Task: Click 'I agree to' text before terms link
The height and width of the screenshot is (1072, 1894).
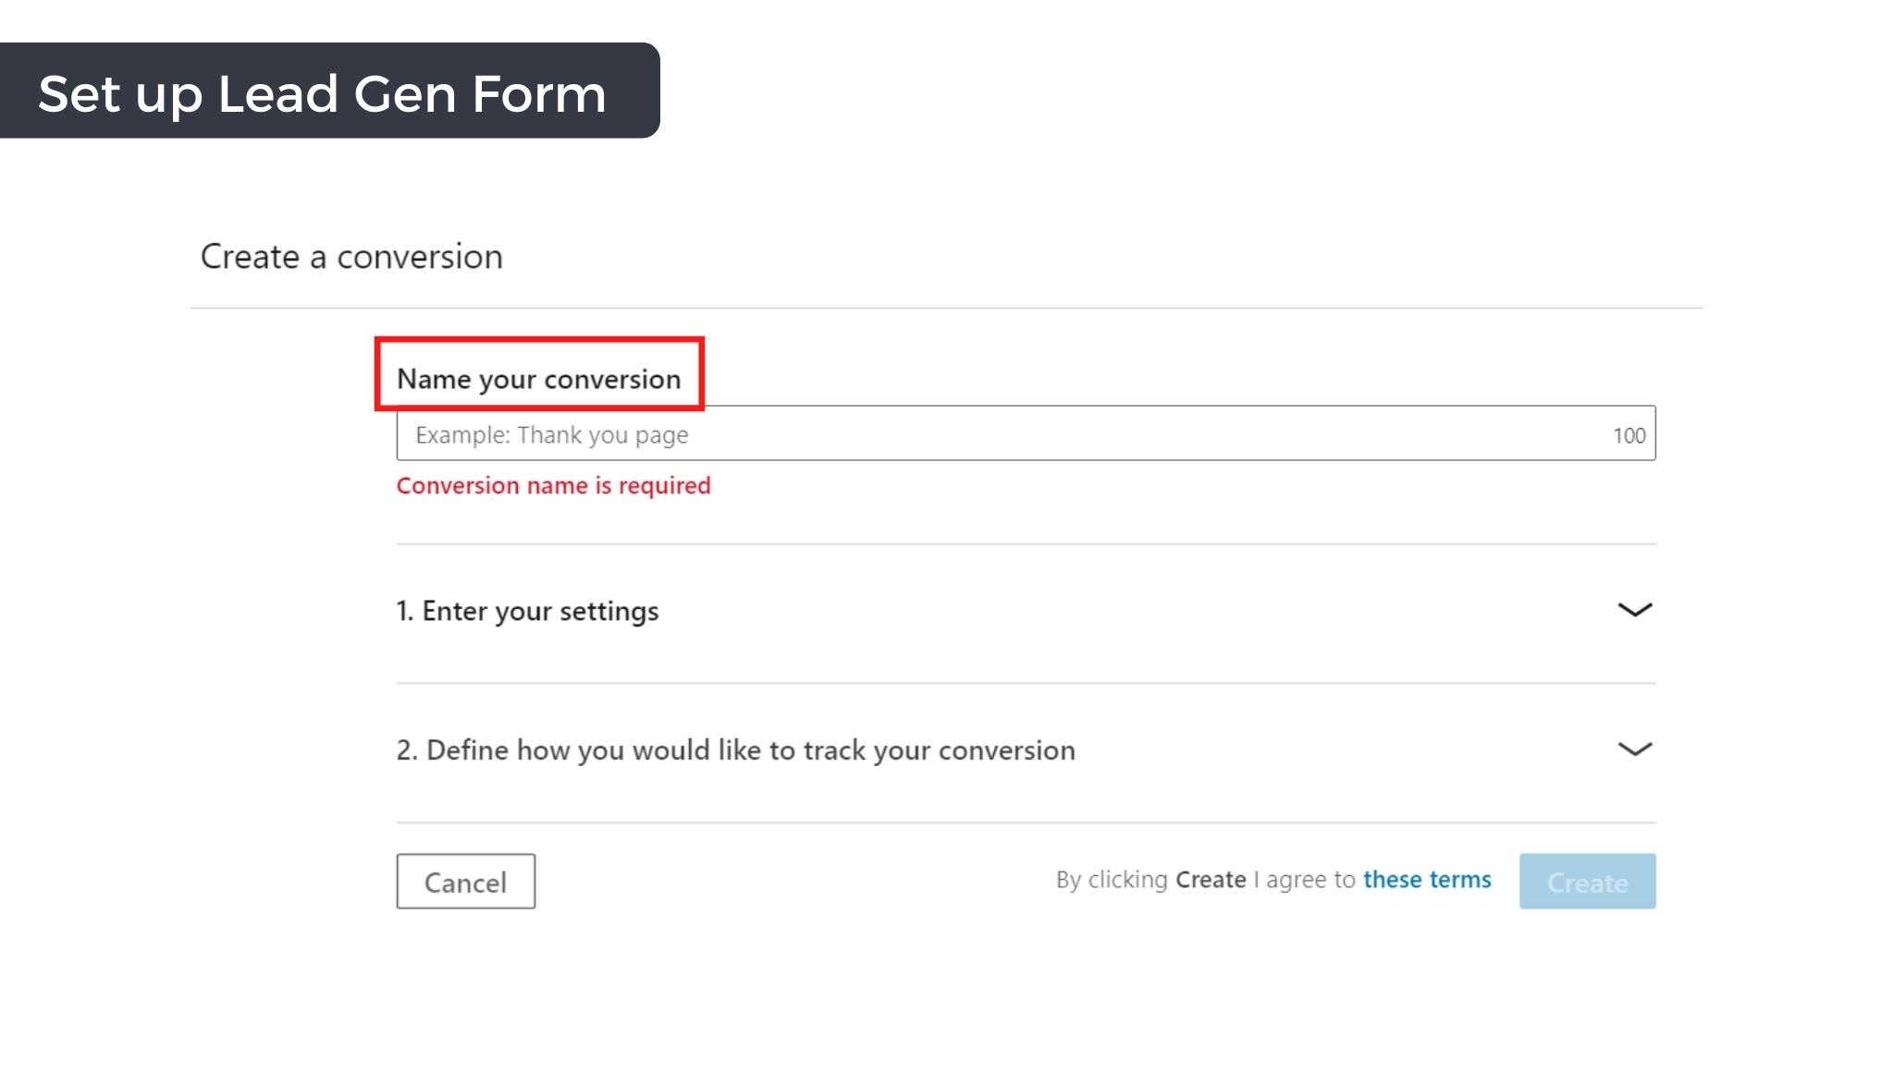Action: click(1304, 880)
